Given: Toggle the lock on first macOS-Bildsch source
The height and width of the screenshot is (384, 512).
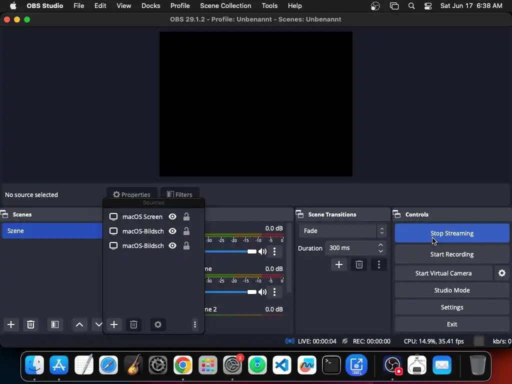Looking at the screenshot, I should click(x=186, y=231).
